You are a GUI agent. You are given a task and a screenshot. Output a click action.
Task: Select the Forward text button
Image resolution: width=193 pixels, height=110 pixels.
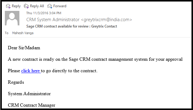[x=60, y=6]
